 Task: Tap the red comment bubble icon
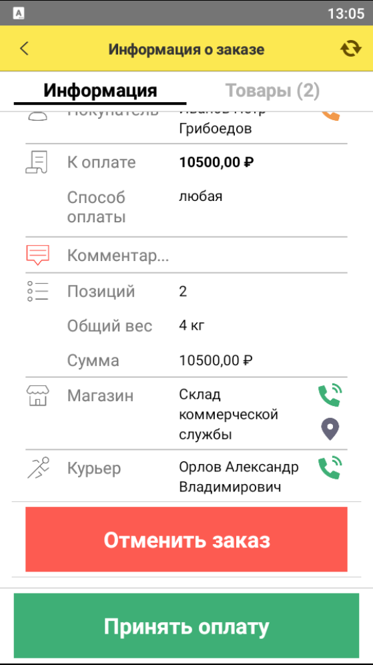click(38, 255)
